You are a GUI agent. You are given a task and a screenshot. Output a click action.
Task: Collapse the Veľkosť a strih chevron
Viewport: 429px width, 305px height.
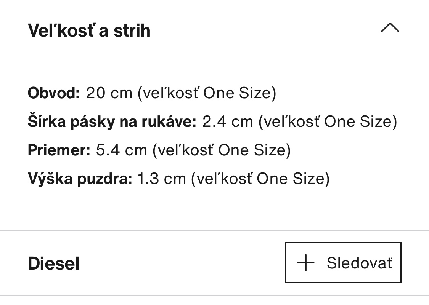[390, 28]
